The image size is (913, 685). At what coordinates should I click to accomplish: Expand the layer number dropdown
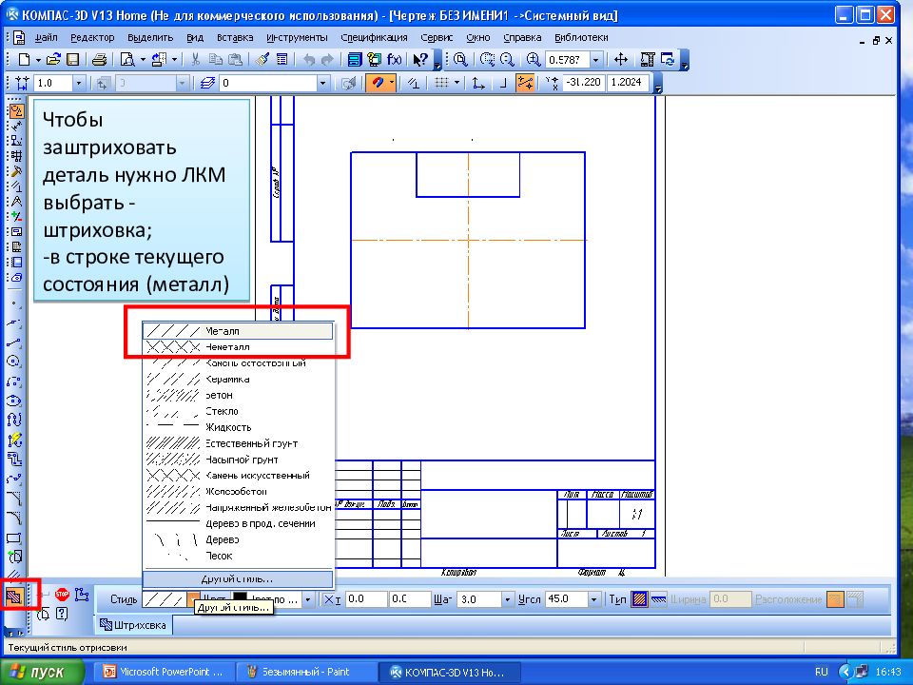pyautogui.click(x=322, y=84)
